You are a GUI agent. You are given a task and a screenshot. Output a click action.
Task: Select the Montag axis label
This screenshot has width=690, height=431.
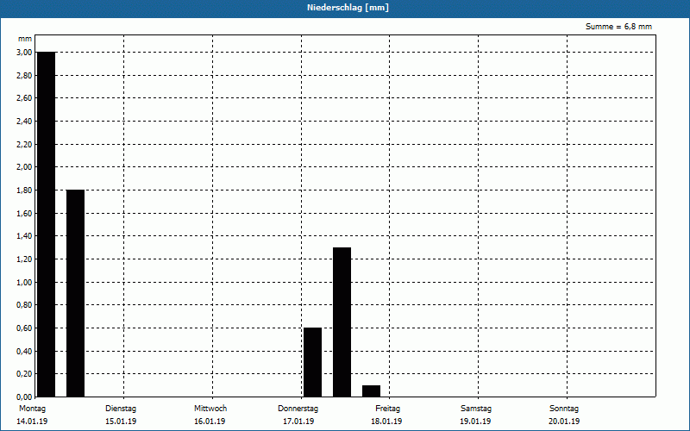tap(32, 409)
